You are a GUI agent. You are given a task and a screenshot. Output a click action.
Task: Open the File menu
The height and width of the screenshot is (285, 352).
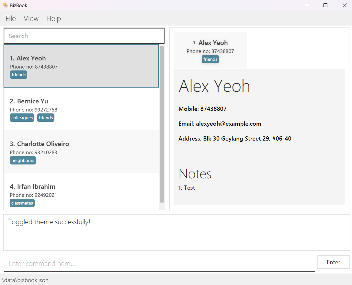point(11,19)
